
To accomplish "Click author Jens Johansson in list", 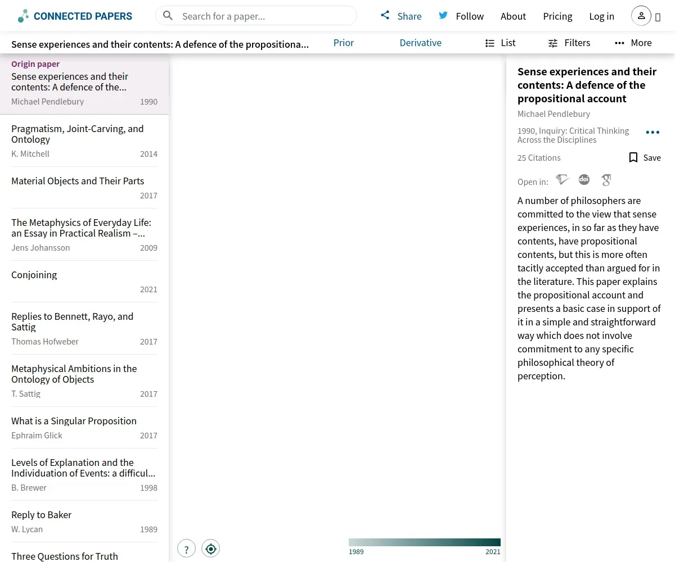I will coord(40,248).
